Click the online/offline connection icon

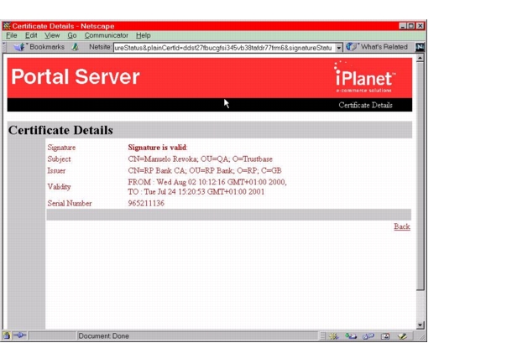pyautogui.click(x=19, y=335)
